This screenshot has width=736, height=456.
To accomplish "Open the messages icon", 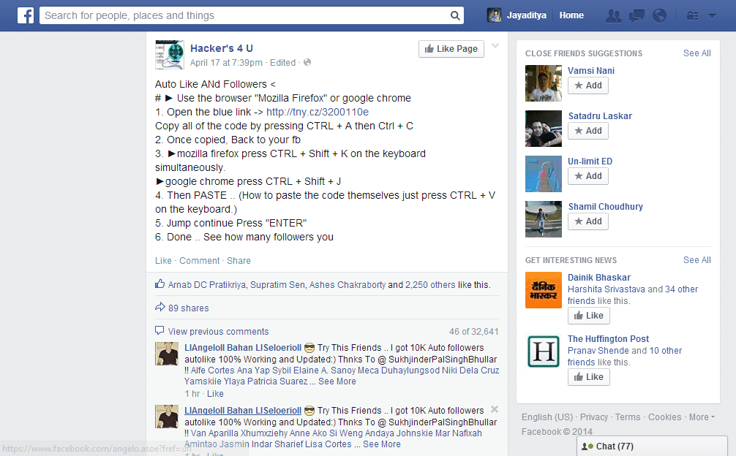I will coord(637,15).
